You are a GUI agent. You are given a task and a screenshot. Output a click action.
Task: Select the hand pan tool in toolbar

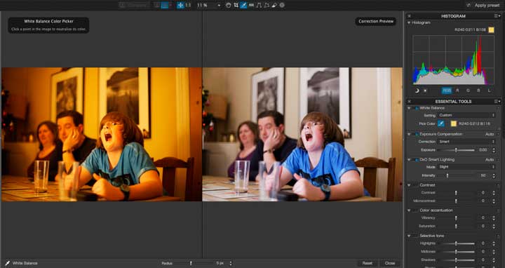(x=229, y=5)
